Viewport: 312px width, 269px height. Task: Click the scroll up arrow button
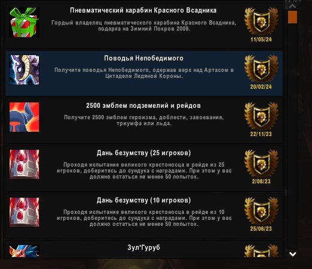point(292,6)
